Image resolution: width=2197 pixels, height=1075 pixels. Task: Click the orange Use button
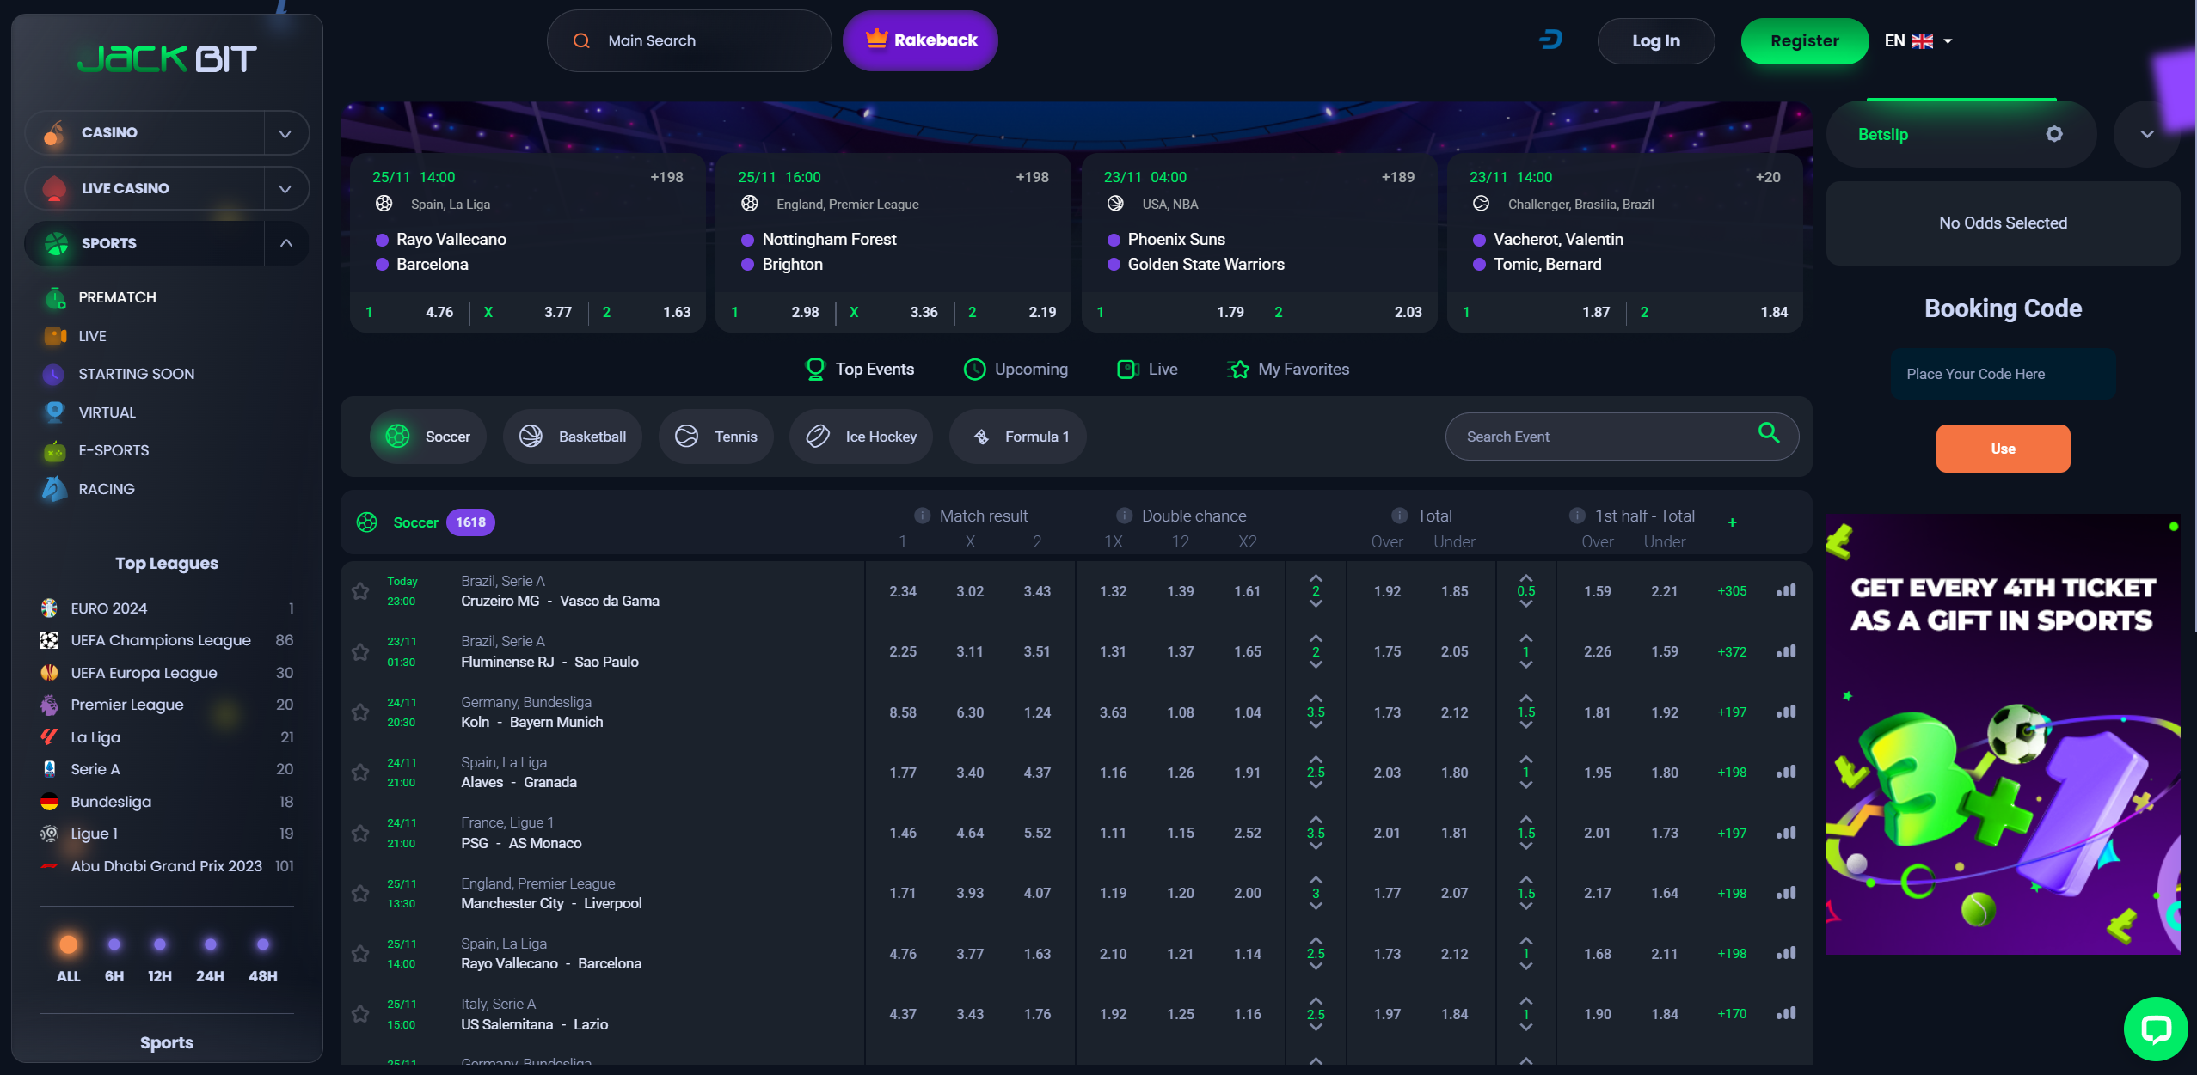pos(2003,449)
